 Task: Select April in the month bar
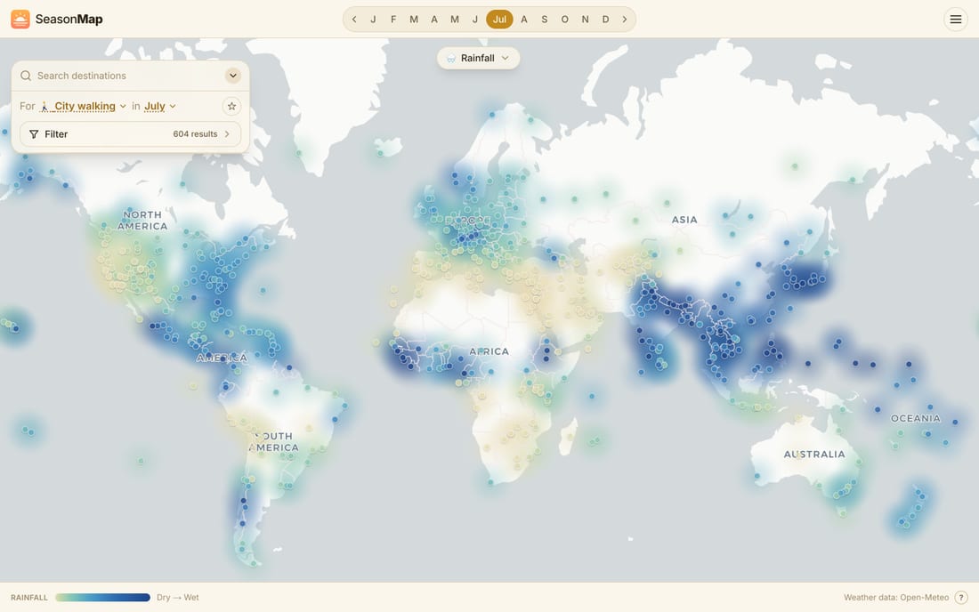tap(434, 20)
